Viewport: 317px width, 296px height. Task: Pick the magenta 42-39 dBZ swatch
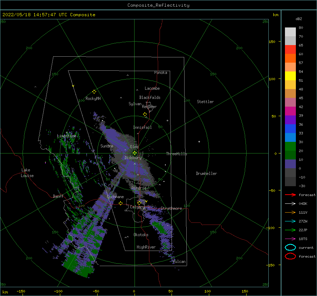(290, 111)
